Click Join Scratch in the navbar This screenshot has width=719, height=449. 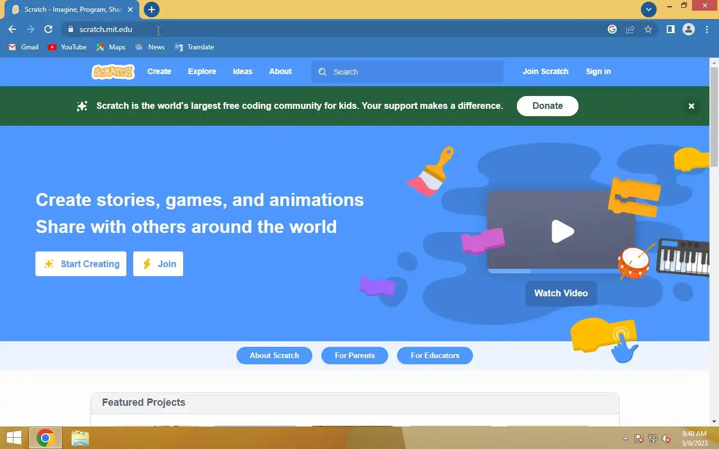[545, 71]
